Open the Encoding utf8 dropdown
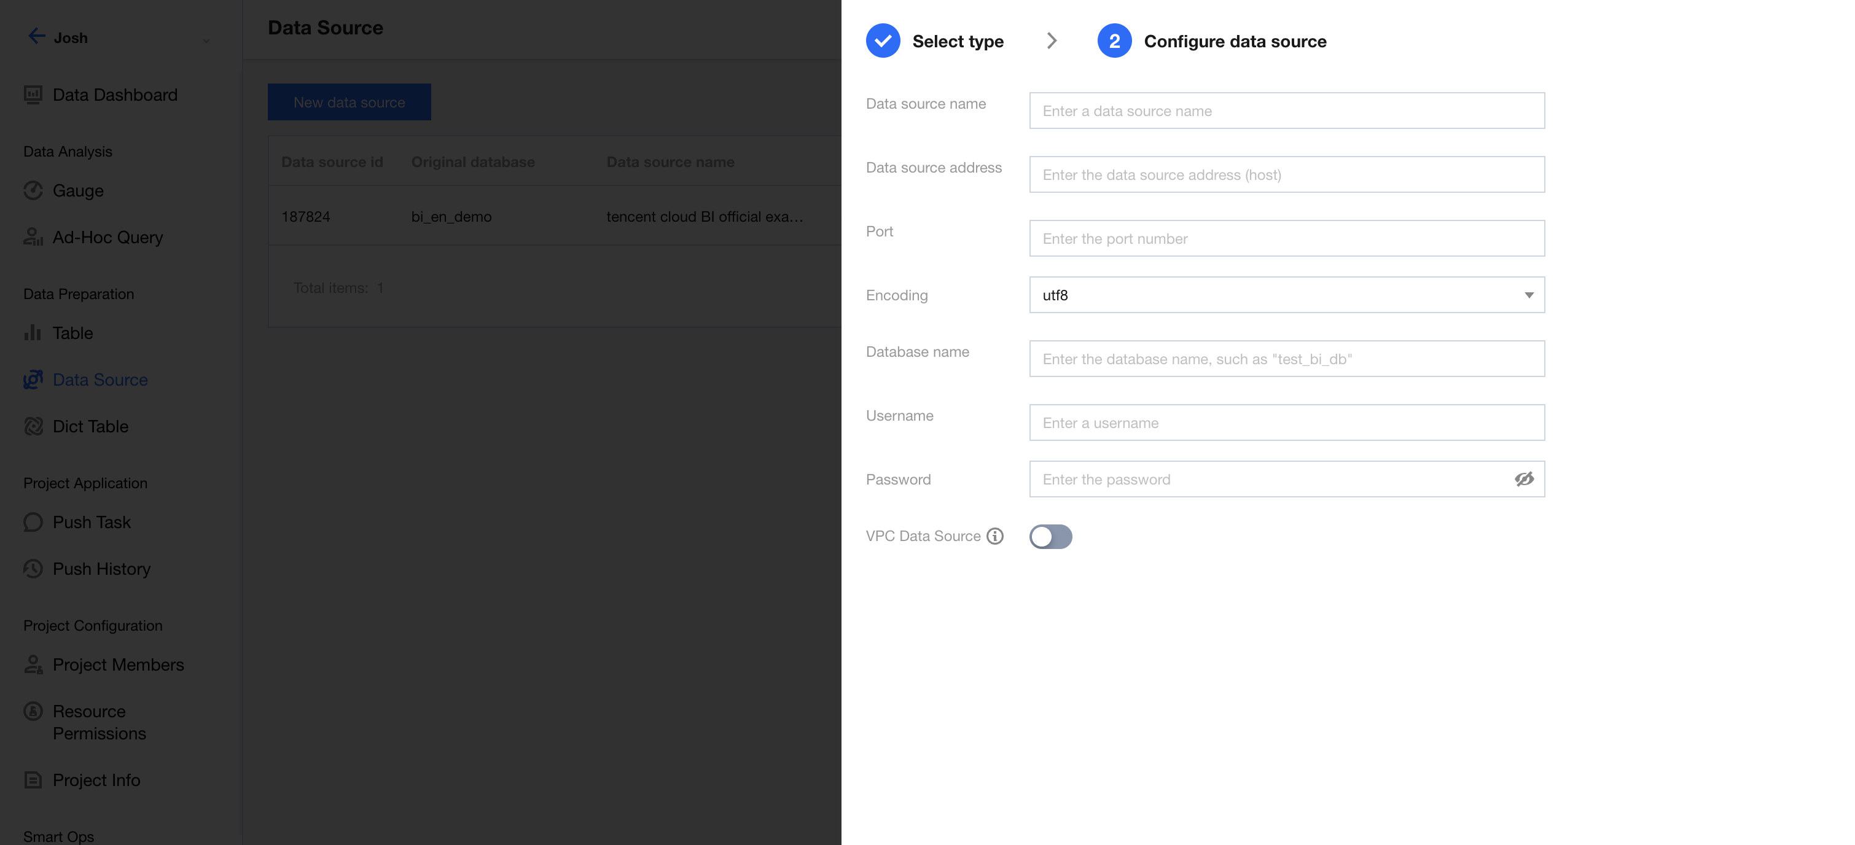1855x845 pixels. pos(1286,295)
